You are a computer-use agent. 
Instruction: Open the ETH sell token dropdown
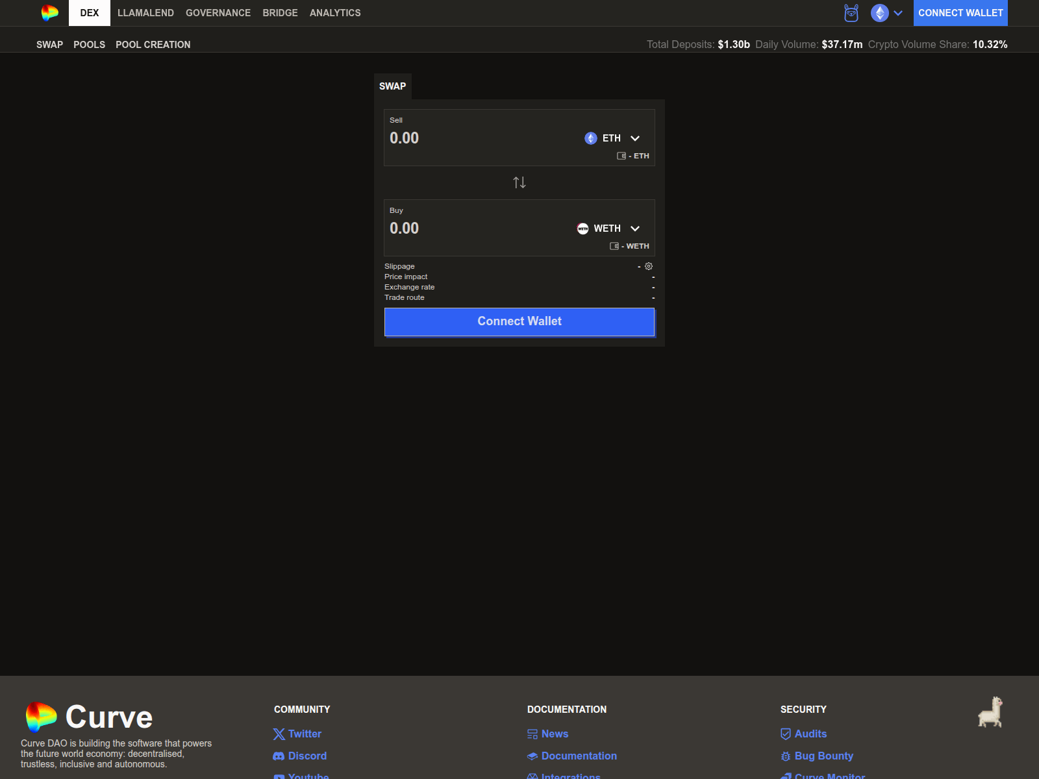point(613,138)
